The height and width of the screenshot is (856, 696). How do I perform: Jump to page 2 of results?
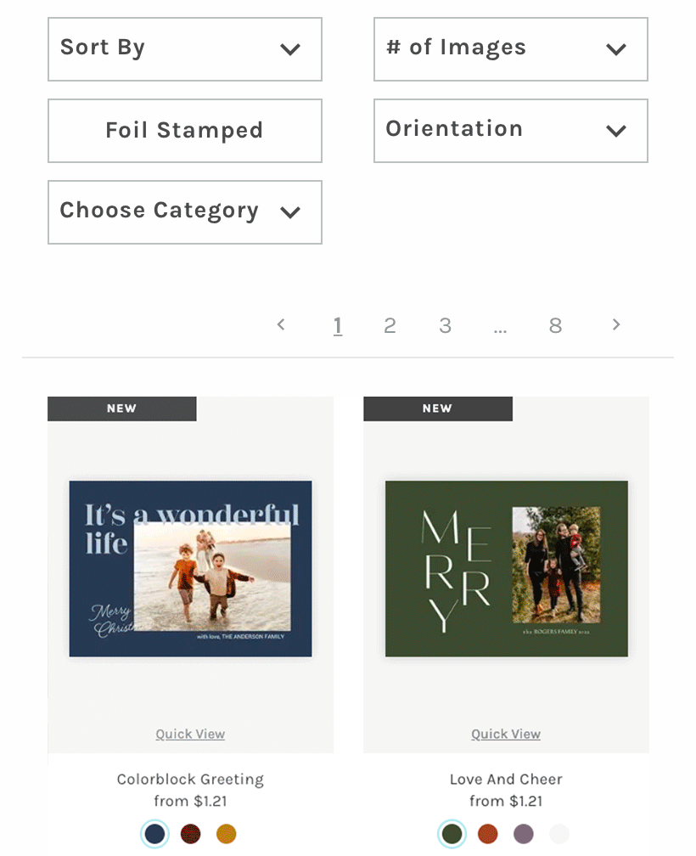point(390,325)
